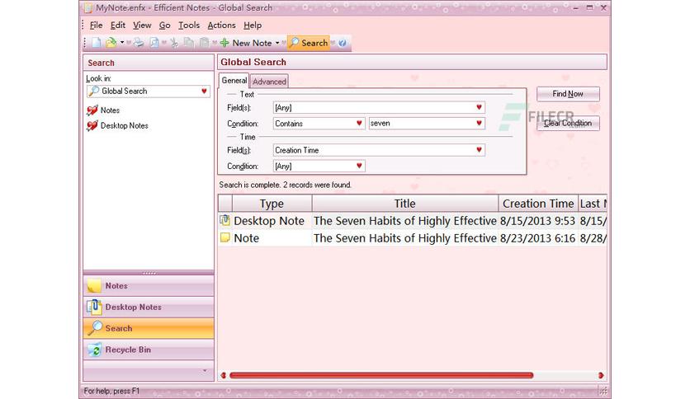Click the Clear Condition button

568,124
